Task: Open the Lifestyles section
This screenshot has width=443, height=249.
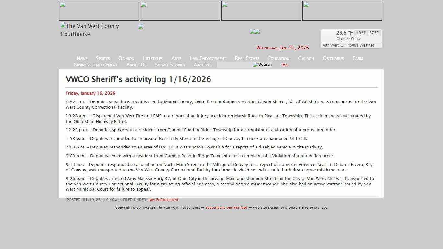Action: [x=153, y=58]
